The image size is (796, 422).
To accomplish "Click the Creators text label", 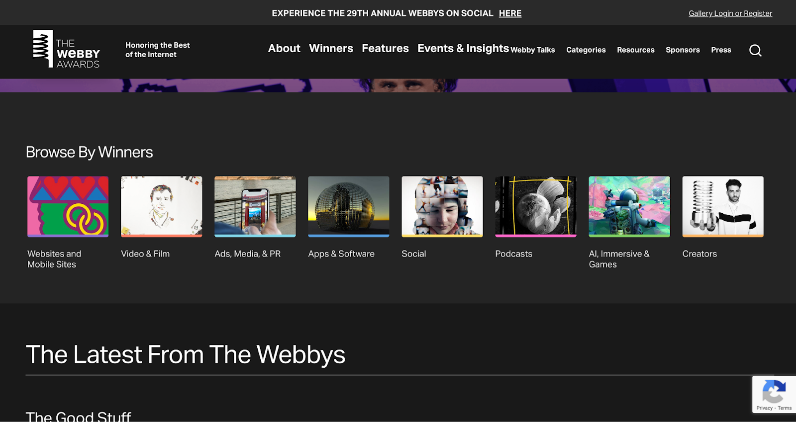I will [699, 253].
